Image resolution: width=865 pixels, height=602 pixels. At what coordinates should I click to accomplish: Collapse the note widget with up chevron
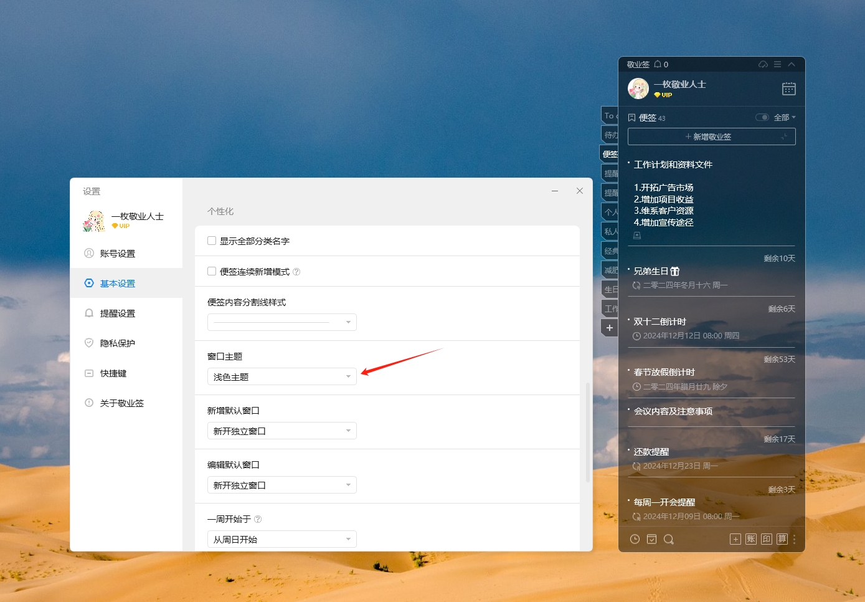[x=792, y=64]
